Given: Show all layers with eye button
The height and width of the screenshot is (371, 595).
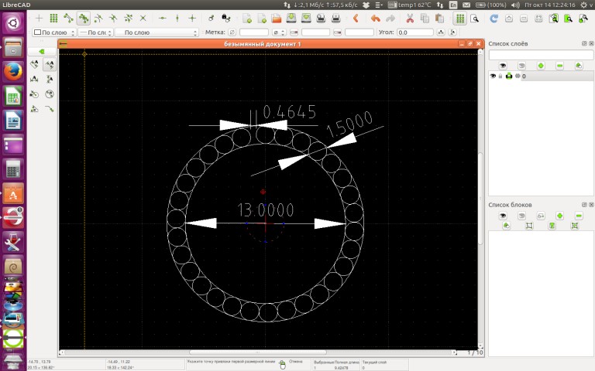Looking at the screenshot, I should [502, 66].
